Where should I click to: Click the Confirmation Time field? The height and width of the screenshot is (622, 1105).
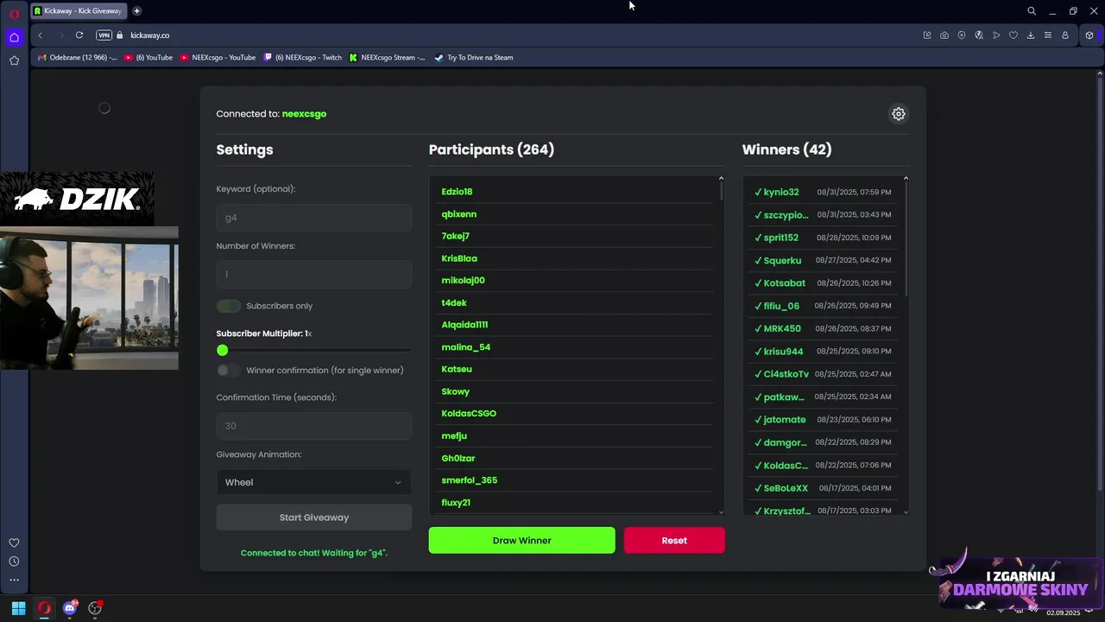(x=314, y=426)
